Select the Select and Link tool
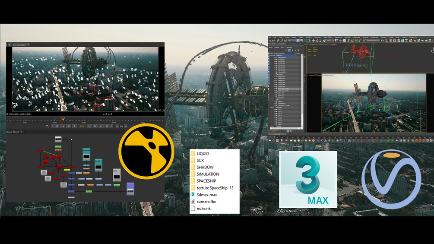Viewport: 434px width, 244px height. (278, 41)
